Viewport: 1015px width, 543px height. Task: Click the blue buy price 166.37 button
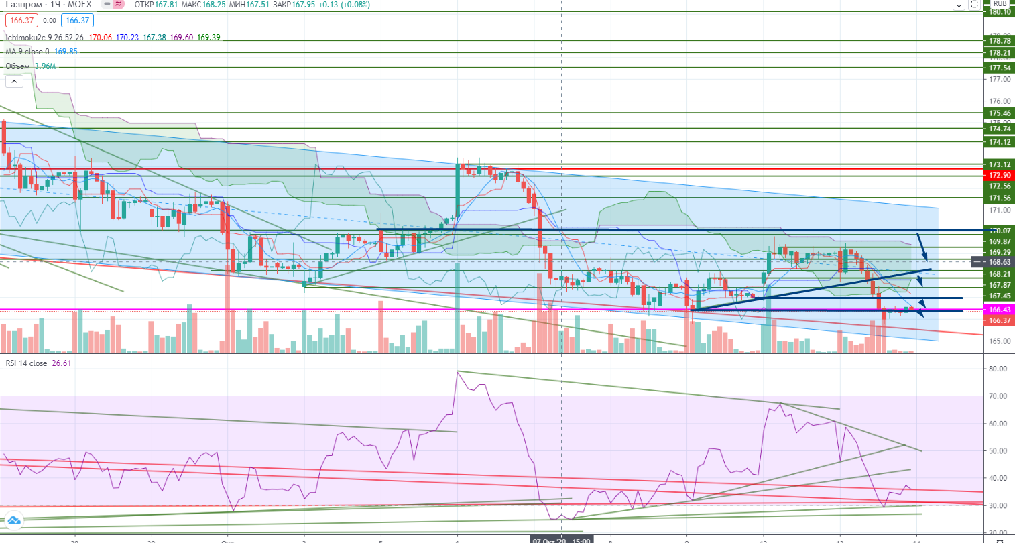pos(78,21)
